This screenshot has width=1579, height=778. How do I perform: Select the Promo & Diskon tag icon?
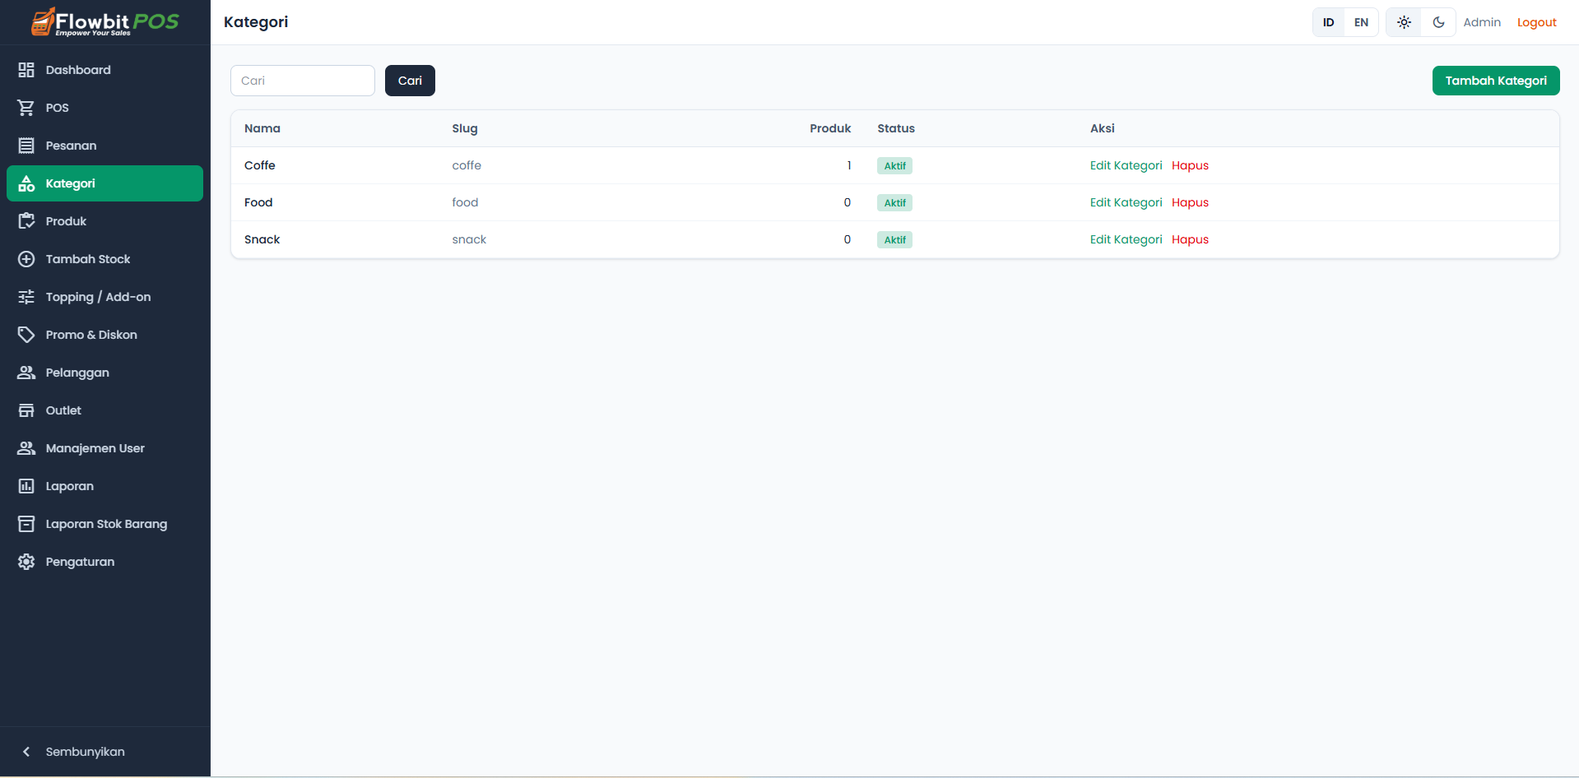pos(26,334)
